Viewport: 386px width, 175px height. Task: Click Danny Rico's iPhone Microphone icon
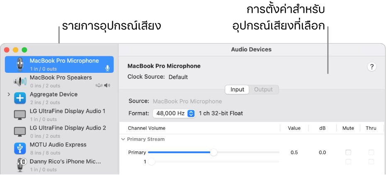click(21, 165)
